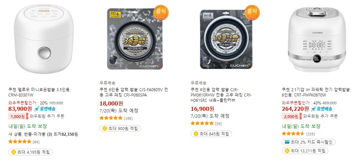The height and width of the screenshot is (165, 355).
Task: Click the star rating with 198 reviews
Action: (x=111, y=118)
